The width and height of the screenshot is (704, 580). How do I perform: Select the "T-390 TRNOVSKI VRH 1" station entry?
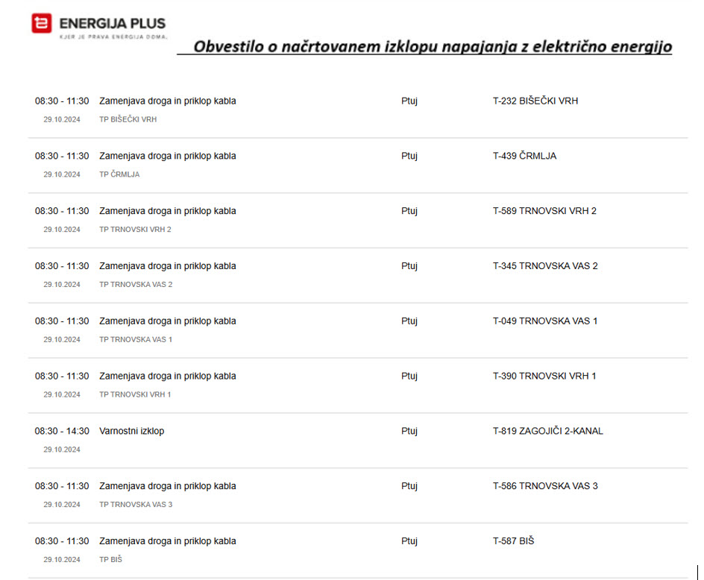coord(544,376)
